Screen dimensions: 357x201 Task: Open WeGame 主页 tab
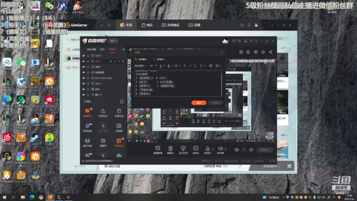[x=126, y=25]
